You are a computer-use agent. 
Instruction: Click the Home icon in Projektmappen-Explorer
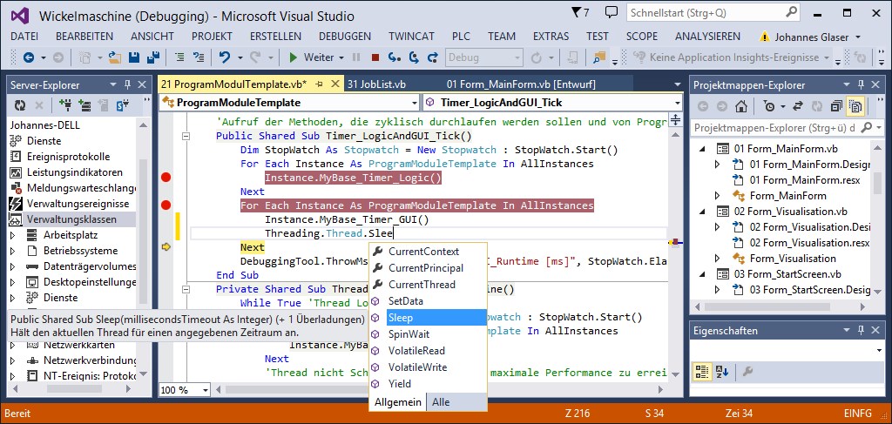740,106
